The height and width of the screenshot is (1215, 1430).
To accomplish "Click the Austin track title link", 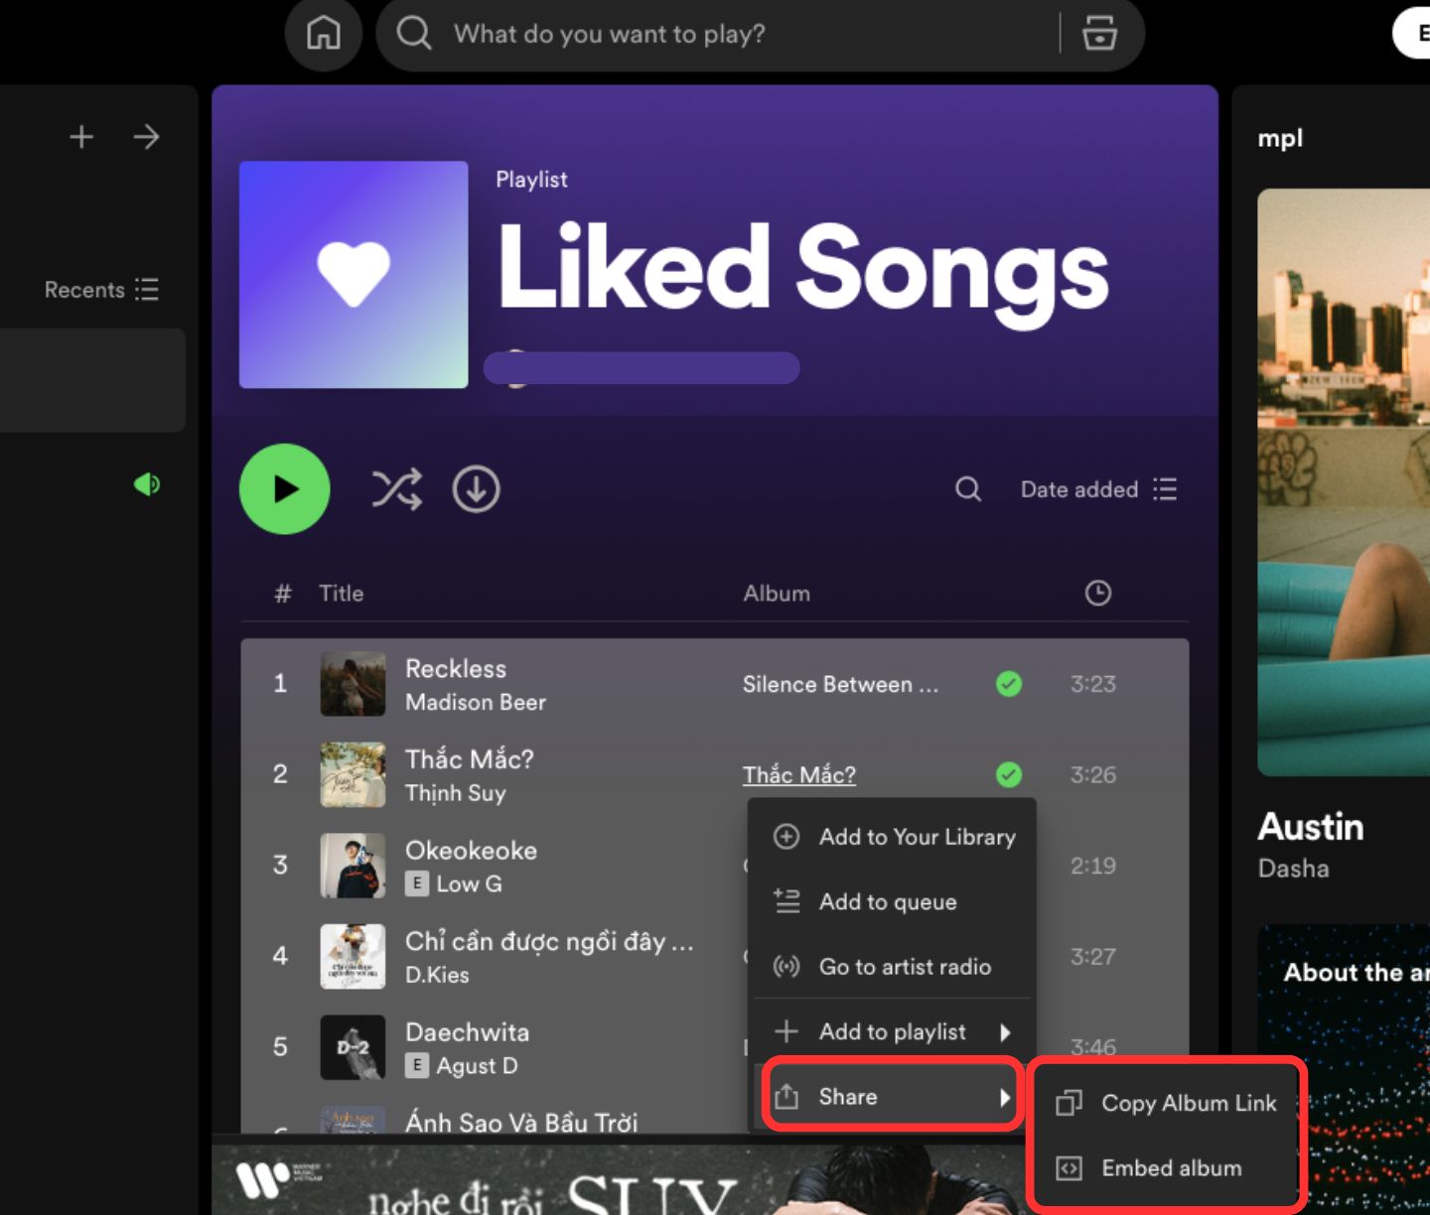I will 1311,827.
